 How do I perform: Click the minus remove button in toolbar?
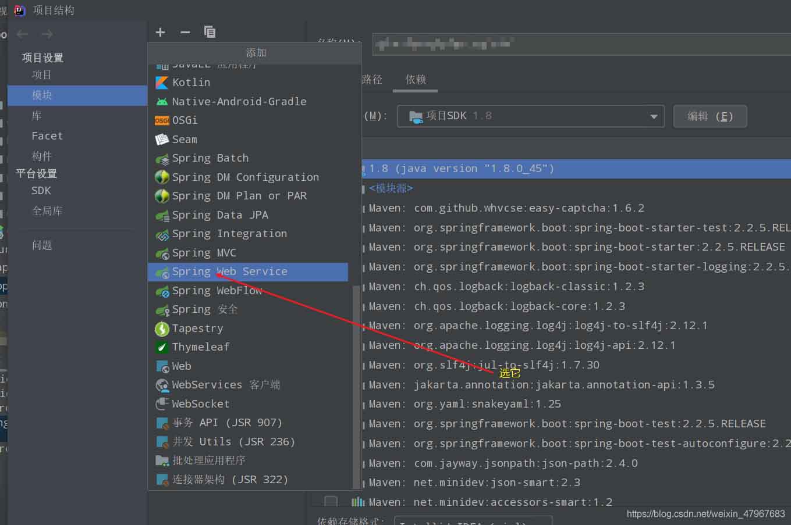pos(185,33)
